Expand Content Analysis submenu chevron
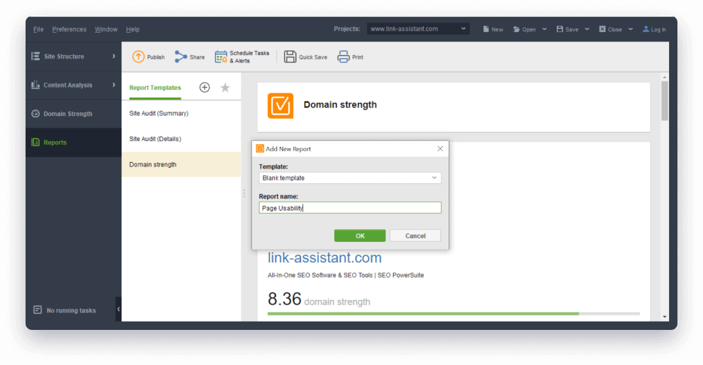This screenshot has width=703, height=365. pos(114,85)
